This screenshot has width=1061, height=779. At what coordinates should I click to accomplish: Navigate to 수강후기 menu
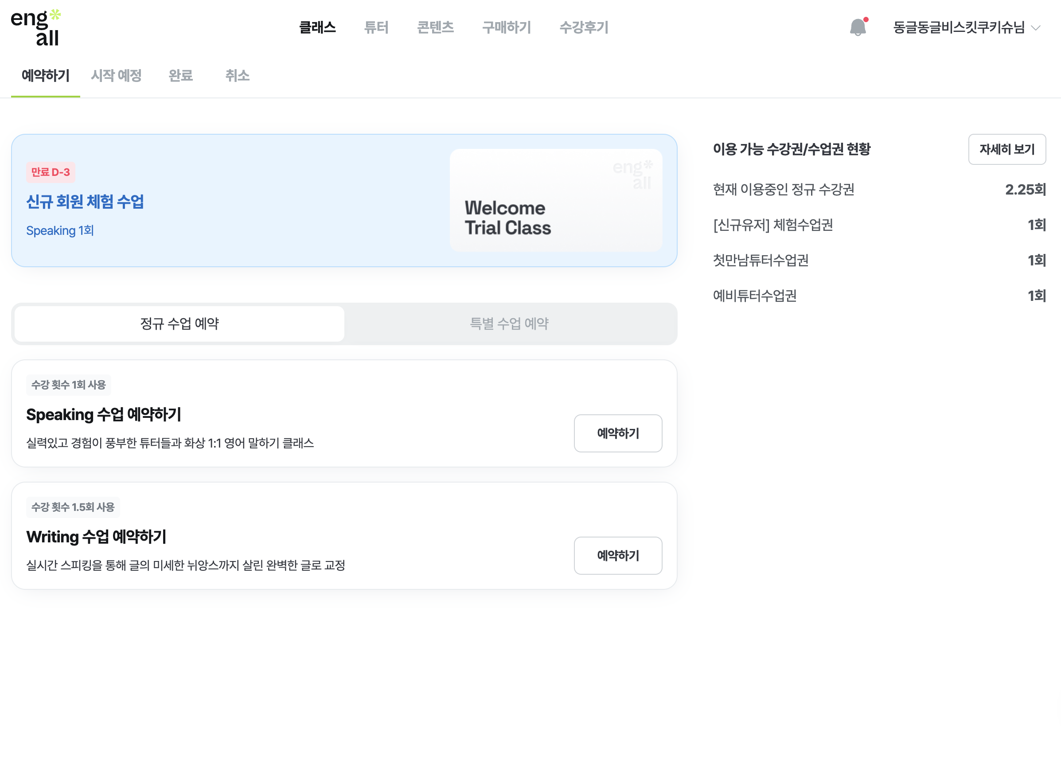[x=583, y=27]
